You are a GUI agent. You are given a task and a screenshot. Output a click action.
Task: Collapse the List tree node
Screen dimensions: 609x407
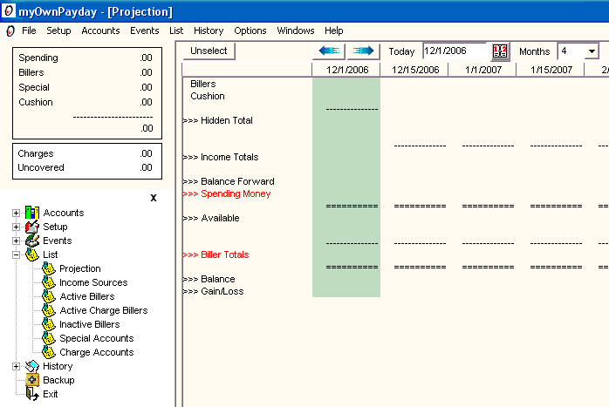(x=16, y=254)
